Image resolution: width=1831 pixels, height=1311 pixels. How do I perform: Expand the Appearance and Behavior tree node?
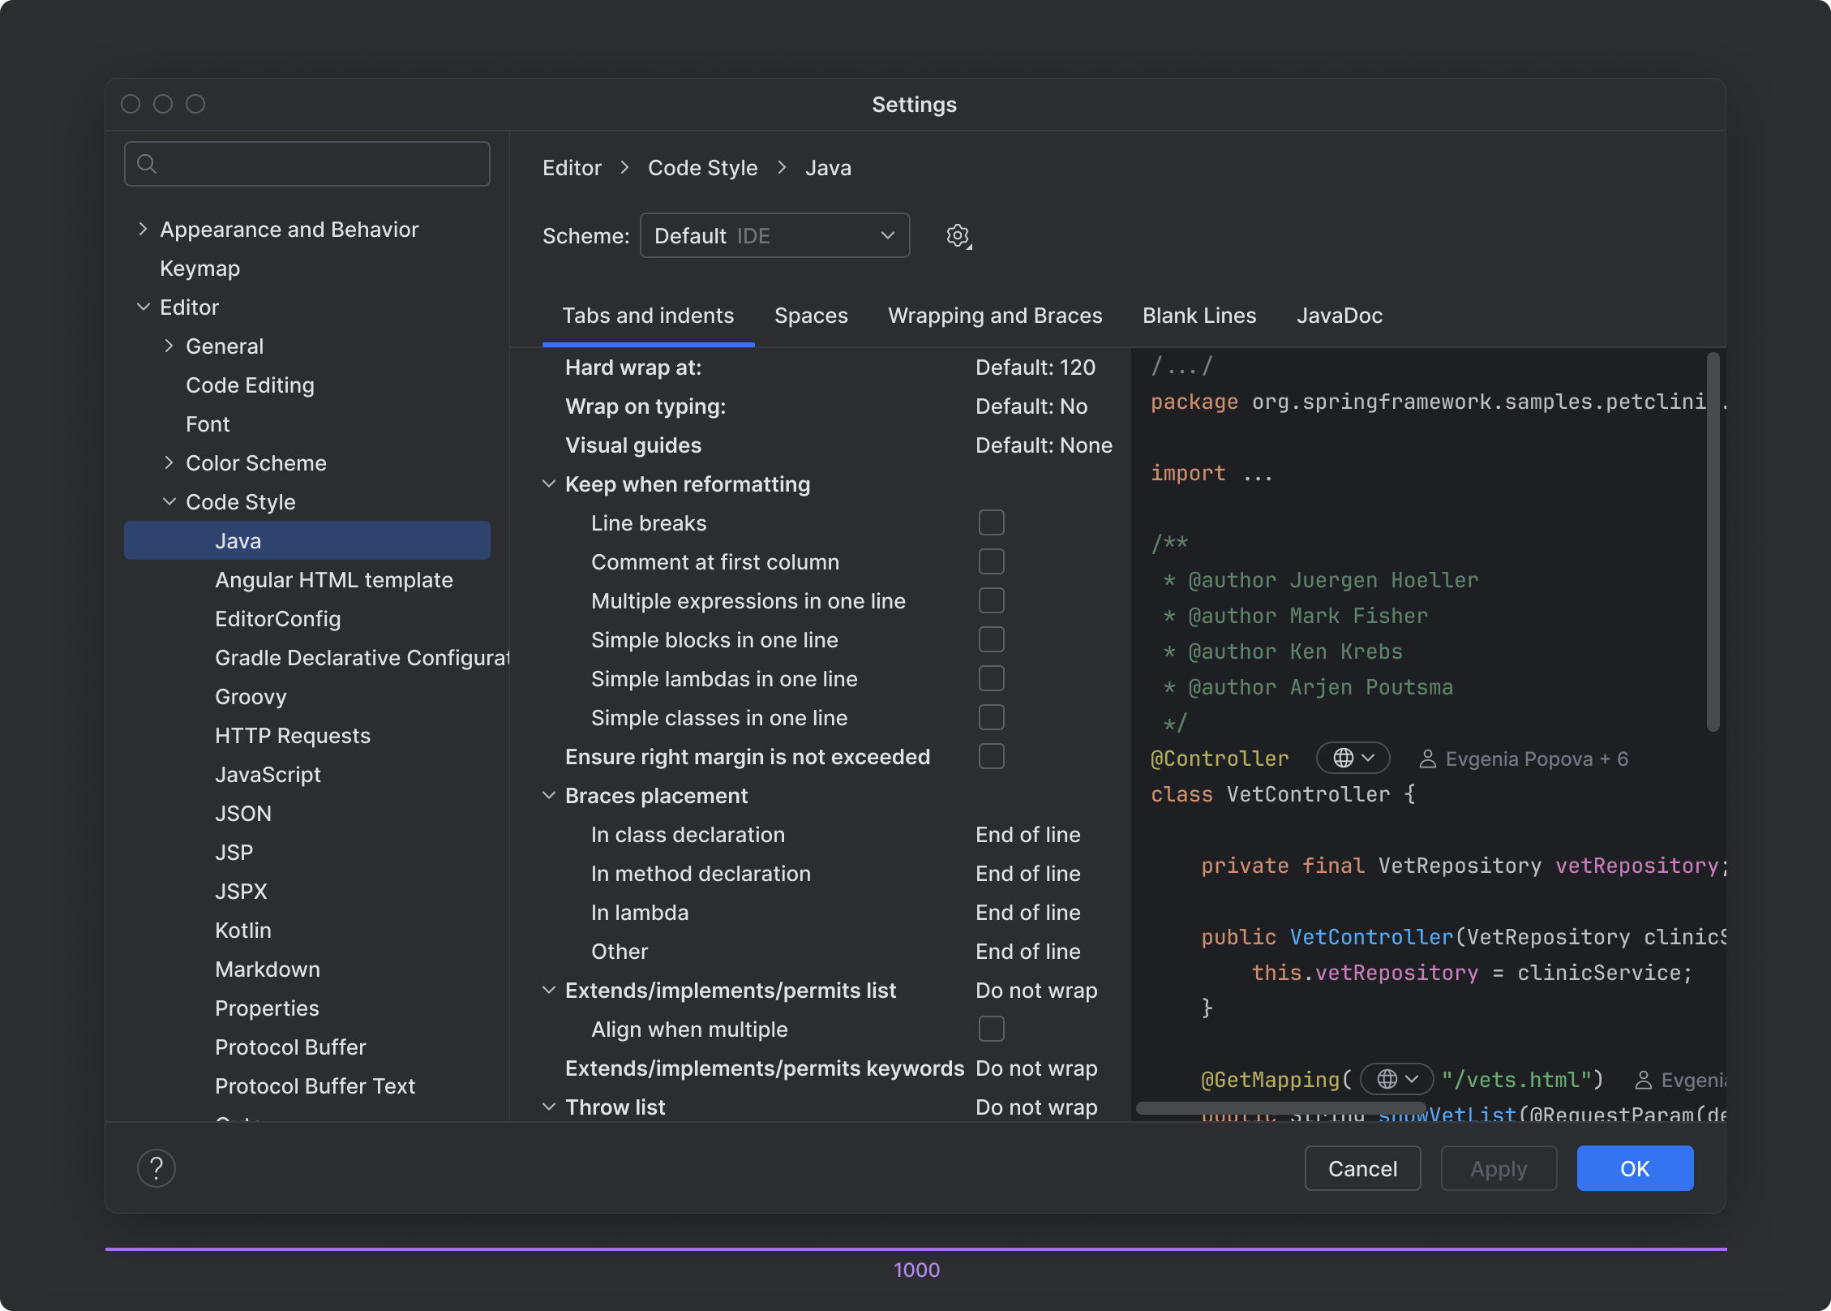point(144,229)
